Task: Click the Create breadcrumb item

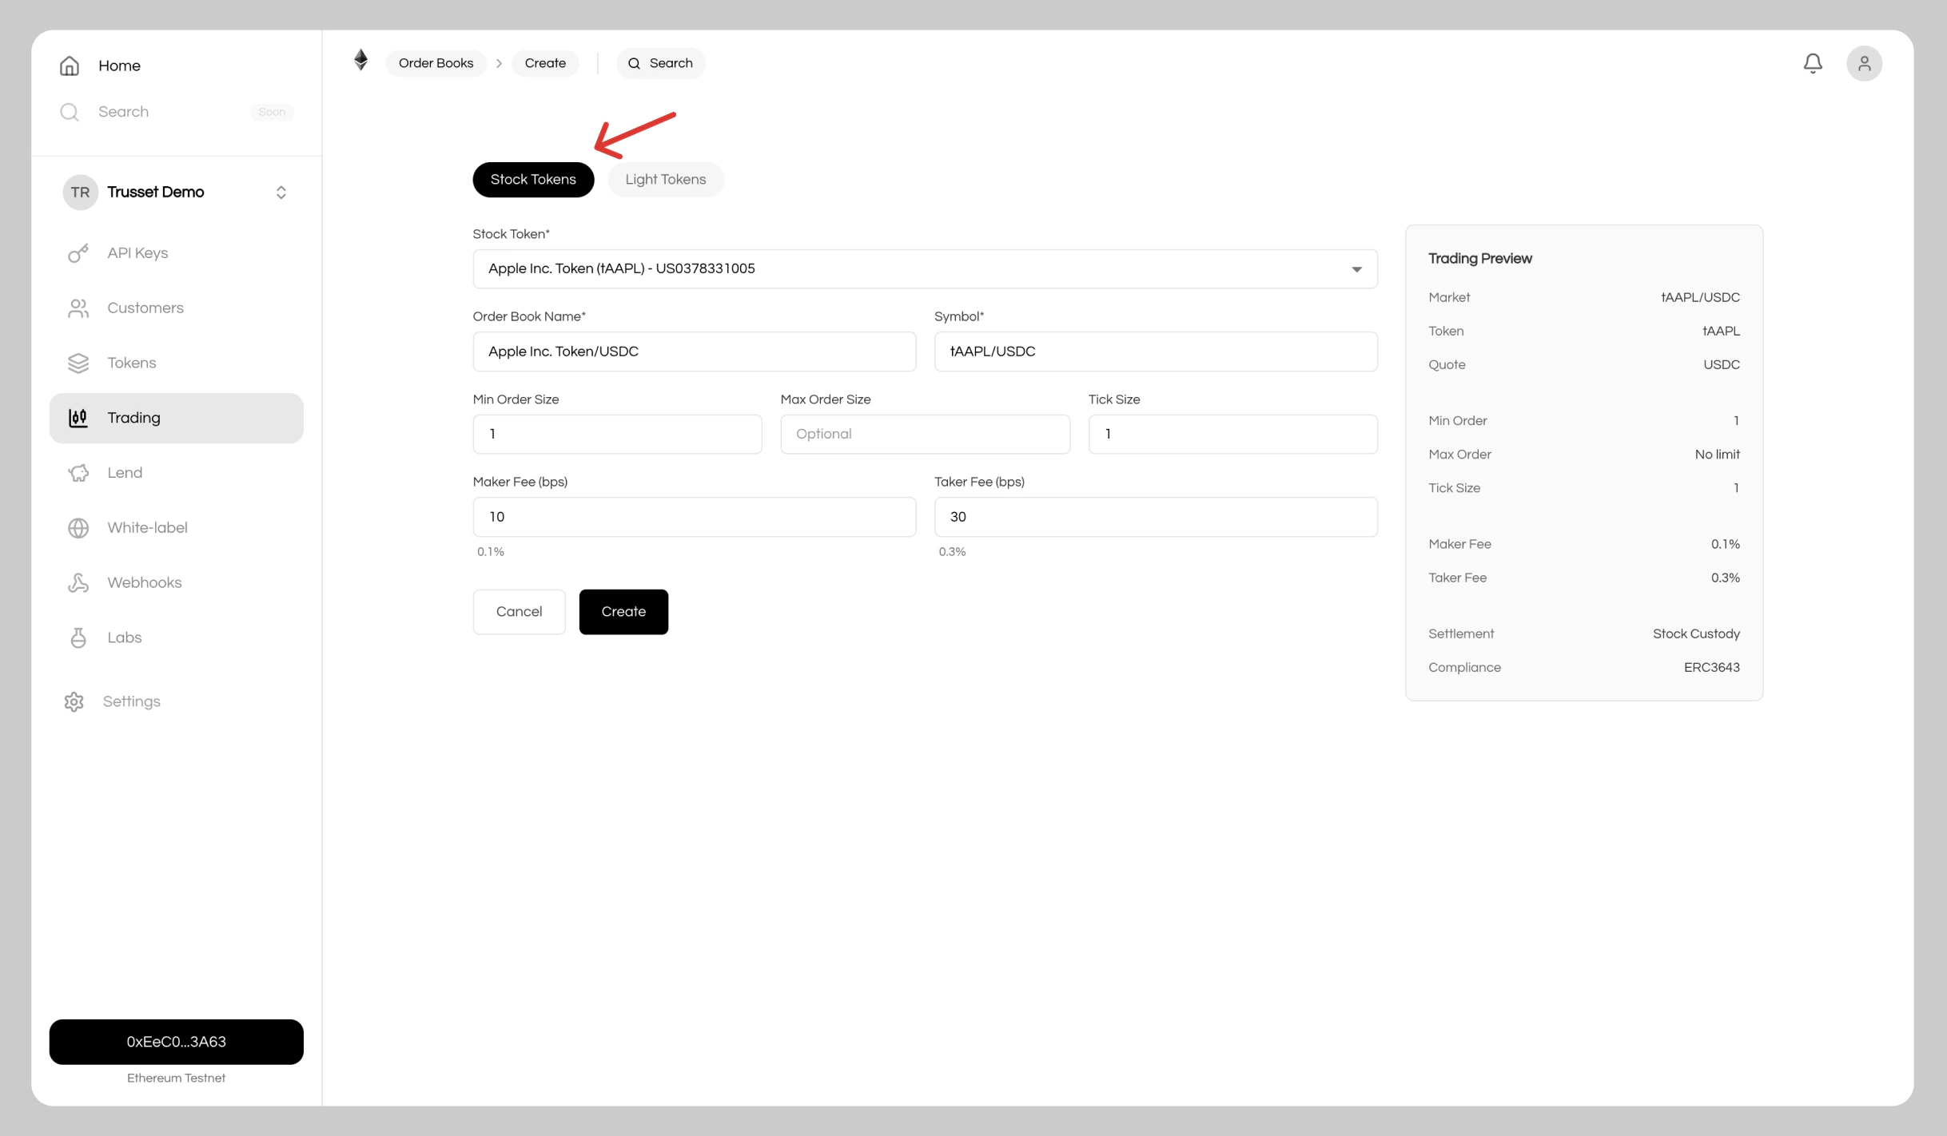Action: coord(545,63)
